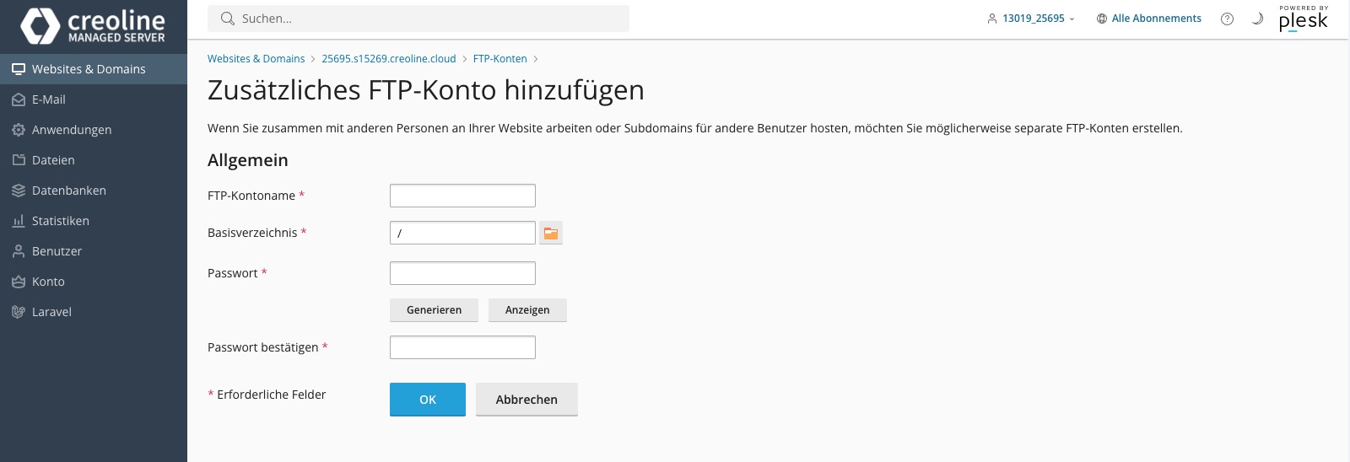Open the folder browse icon for Basisverzeichnis

[551, 233]
